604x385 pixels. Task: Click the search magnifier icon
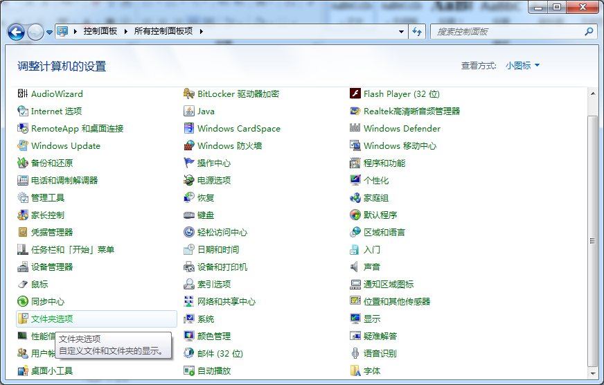(x=589, y=32)
